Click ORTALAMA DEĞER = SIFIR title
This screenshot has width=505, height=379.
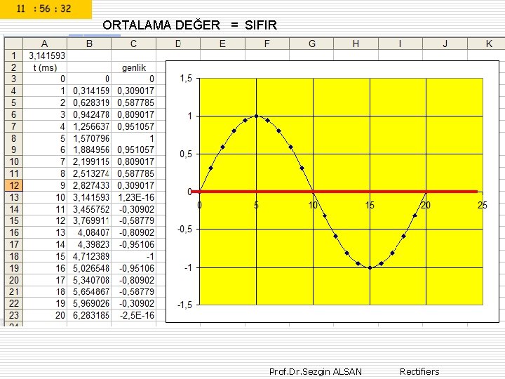(189, 25)
